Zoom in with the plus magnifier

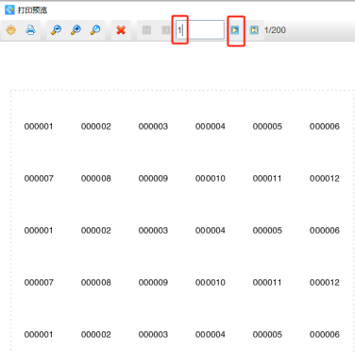pyautogui.click(x=76, y=30)
